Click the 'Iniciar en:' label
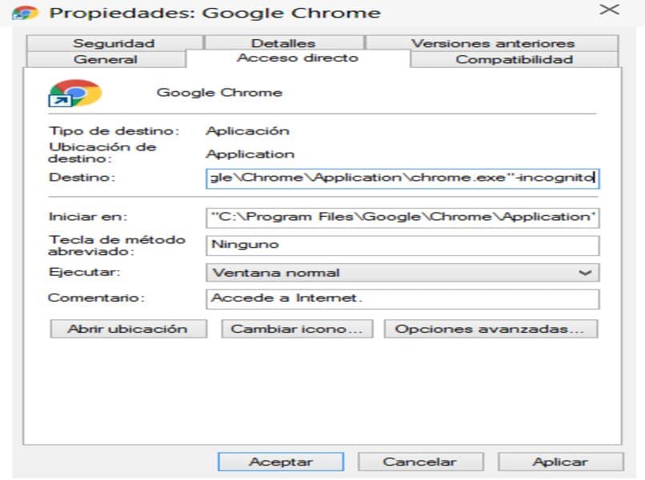 (x=88, y=216)
